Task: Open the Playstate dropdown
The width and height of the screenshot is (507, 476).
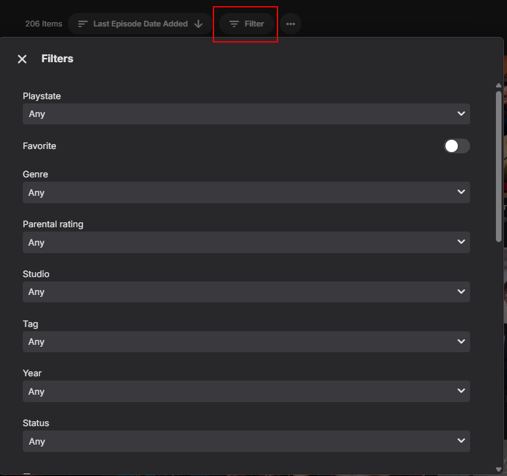Action: tap(246, 114)
